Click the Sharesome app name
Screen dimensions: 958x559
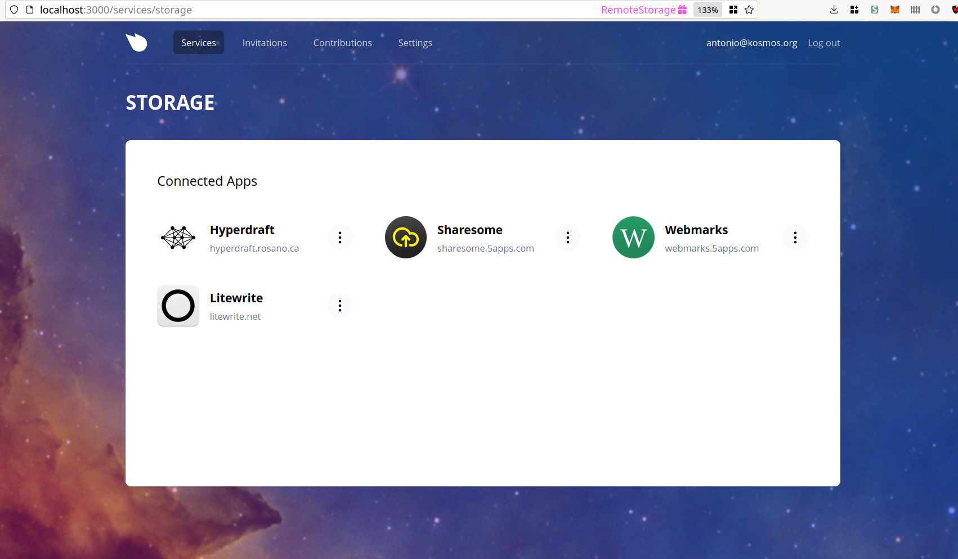point(470,230)
